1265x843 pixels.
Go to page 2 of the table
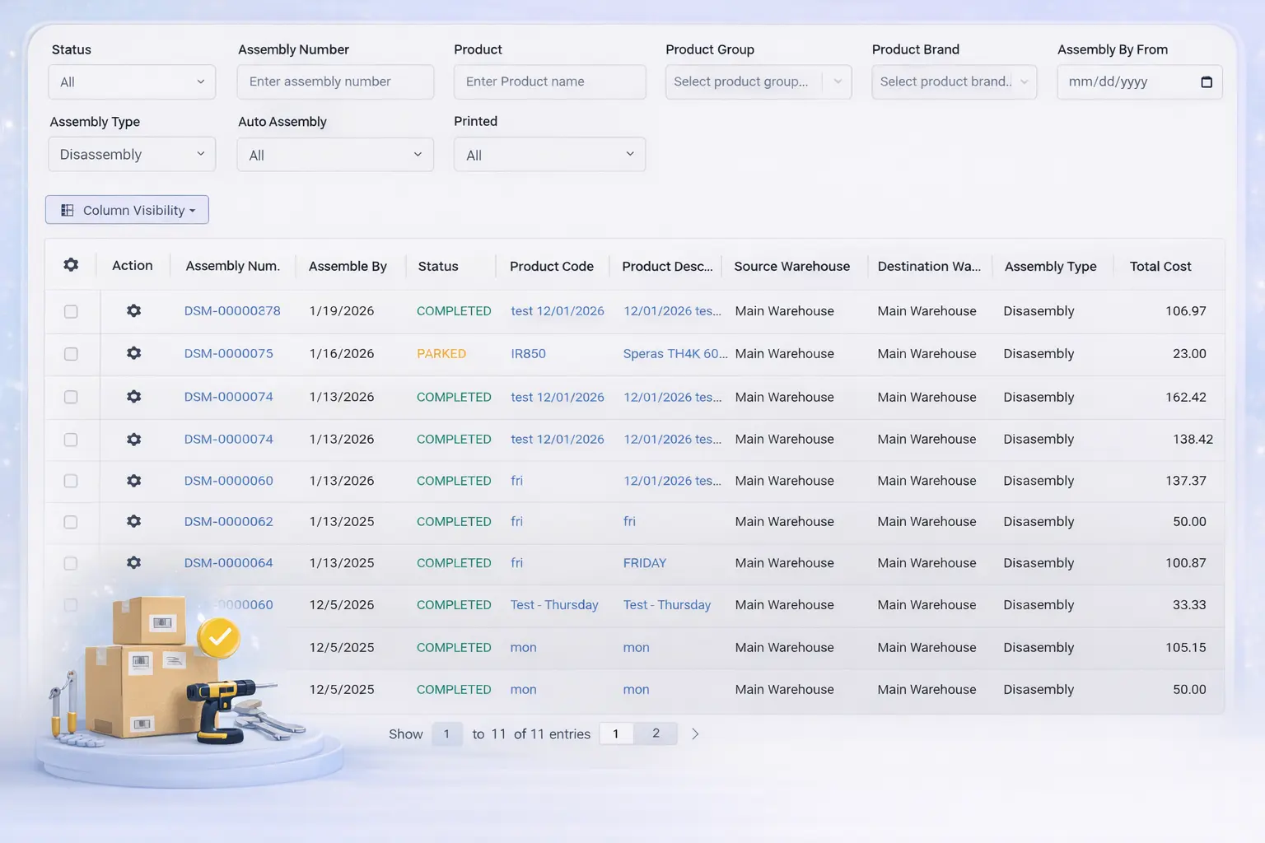coord(656,734)
